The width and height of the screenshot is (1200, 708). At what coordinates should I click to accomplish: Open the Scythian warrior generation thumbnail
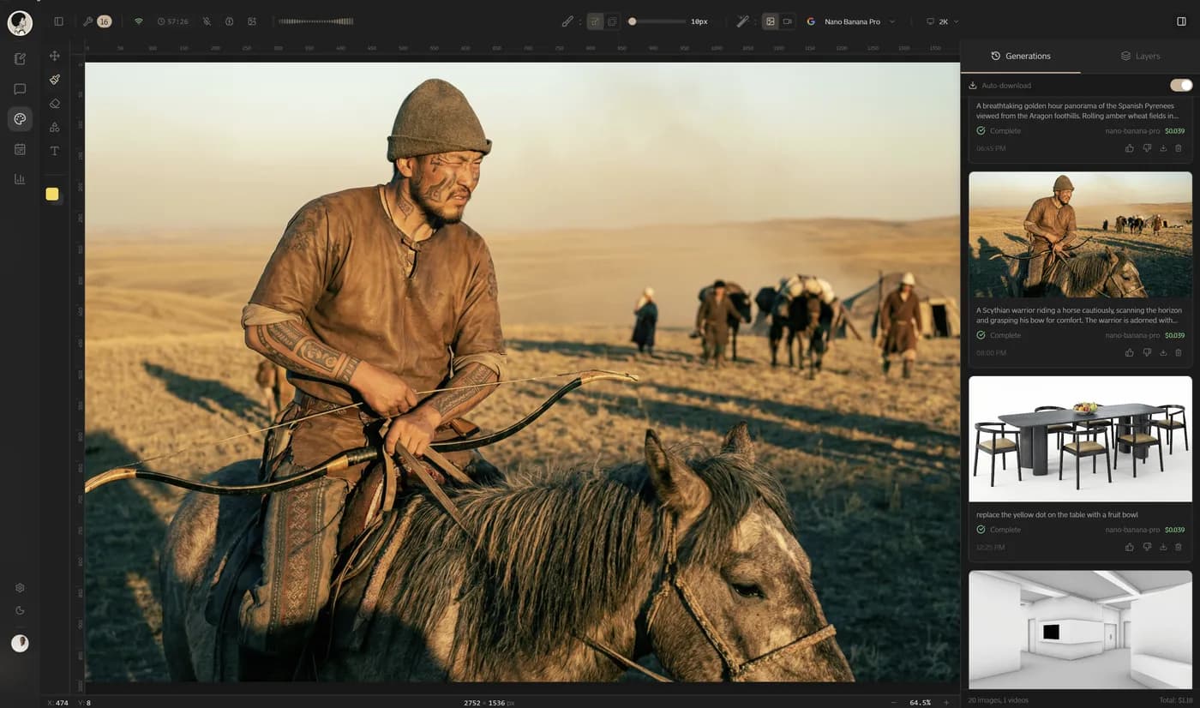(1079, 234)
